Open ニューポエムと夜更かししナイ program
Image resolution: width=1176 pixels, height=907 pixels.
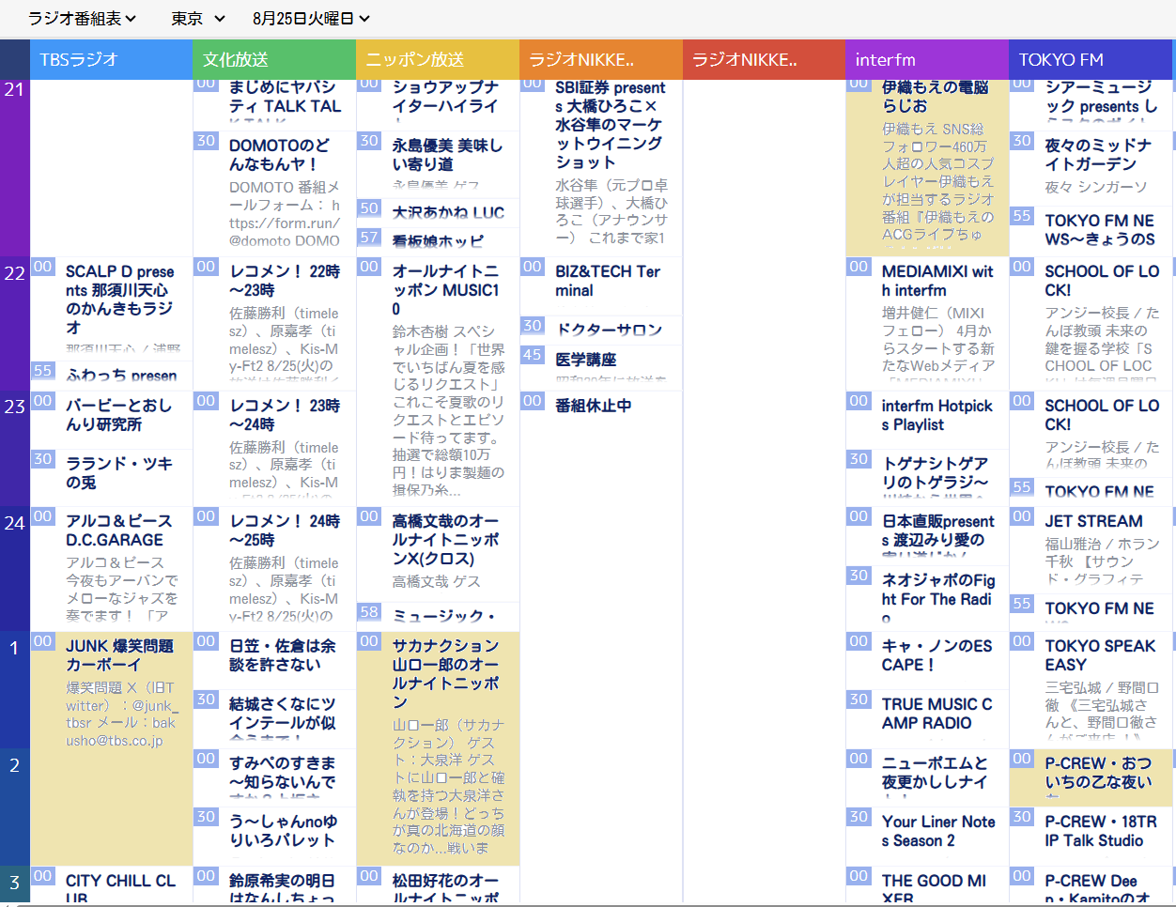point(927,777)
